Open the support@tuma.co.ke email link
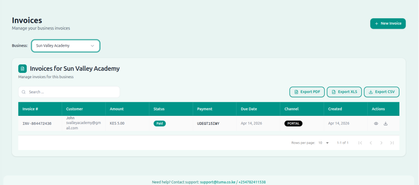Viewport: 419px width, 185px height. point(218,182)
